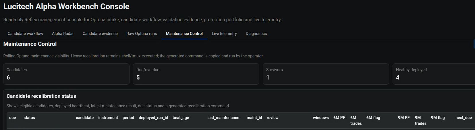This screenshot has width=475, height=130.
Task: Click the review column header
Action: coord(273,118)
